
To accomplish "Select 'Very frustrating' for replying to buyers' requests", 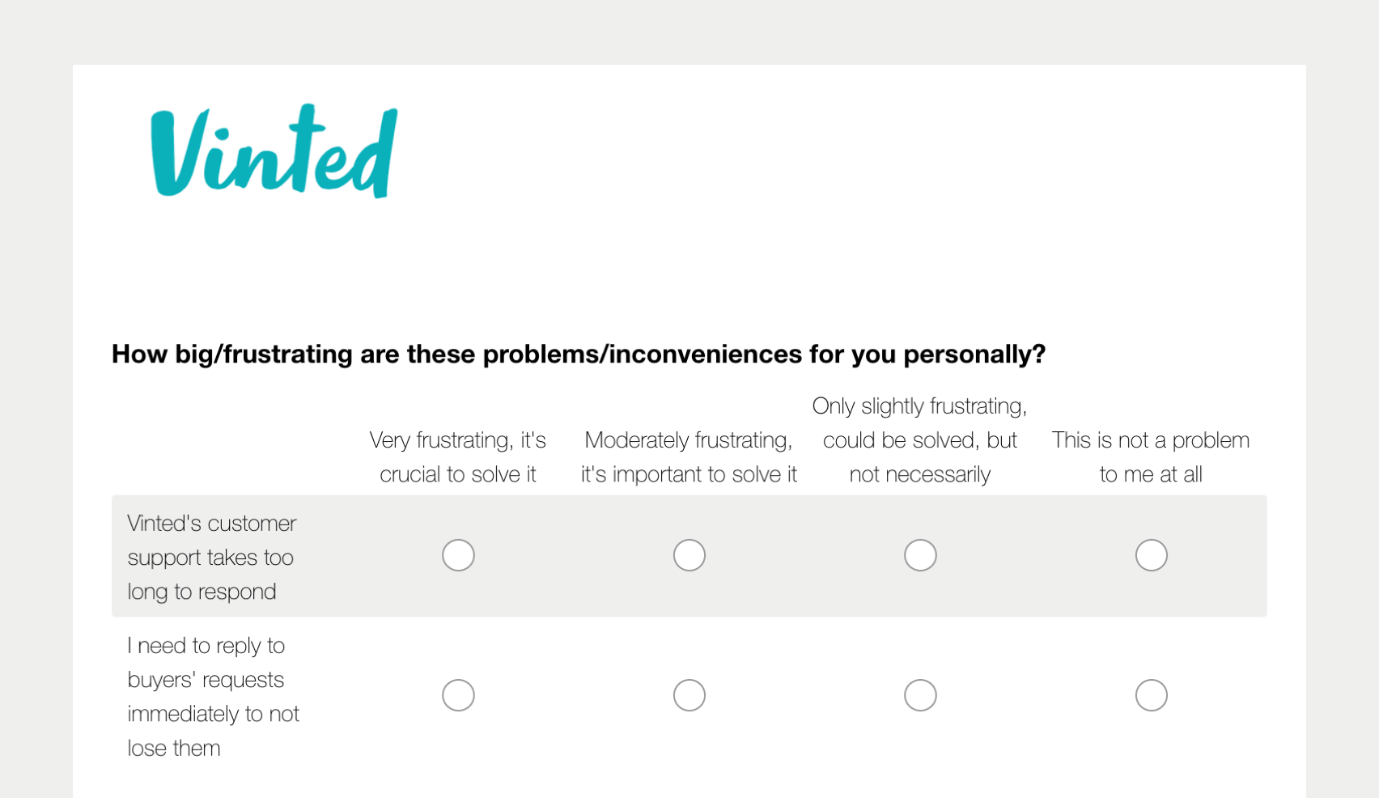I will (x=458, y=695).
